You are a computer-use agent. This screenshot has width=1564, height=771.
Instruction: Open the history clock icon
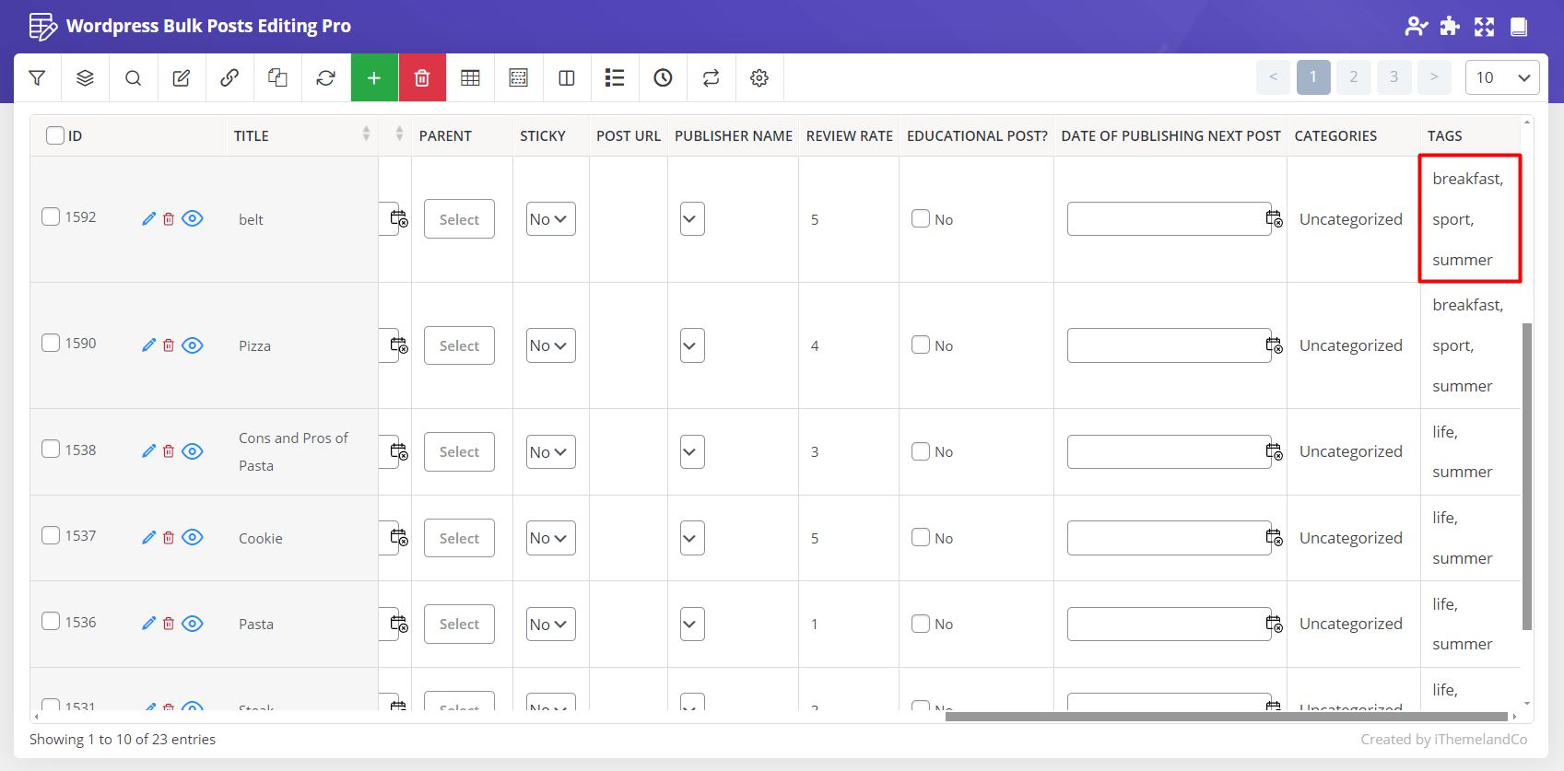pyautogui.click(x=663, y=78)
